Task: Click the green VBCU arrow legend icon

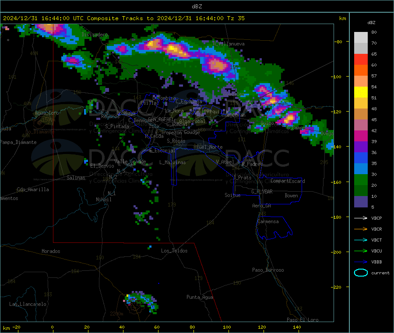Action: (x=361, y=251)
